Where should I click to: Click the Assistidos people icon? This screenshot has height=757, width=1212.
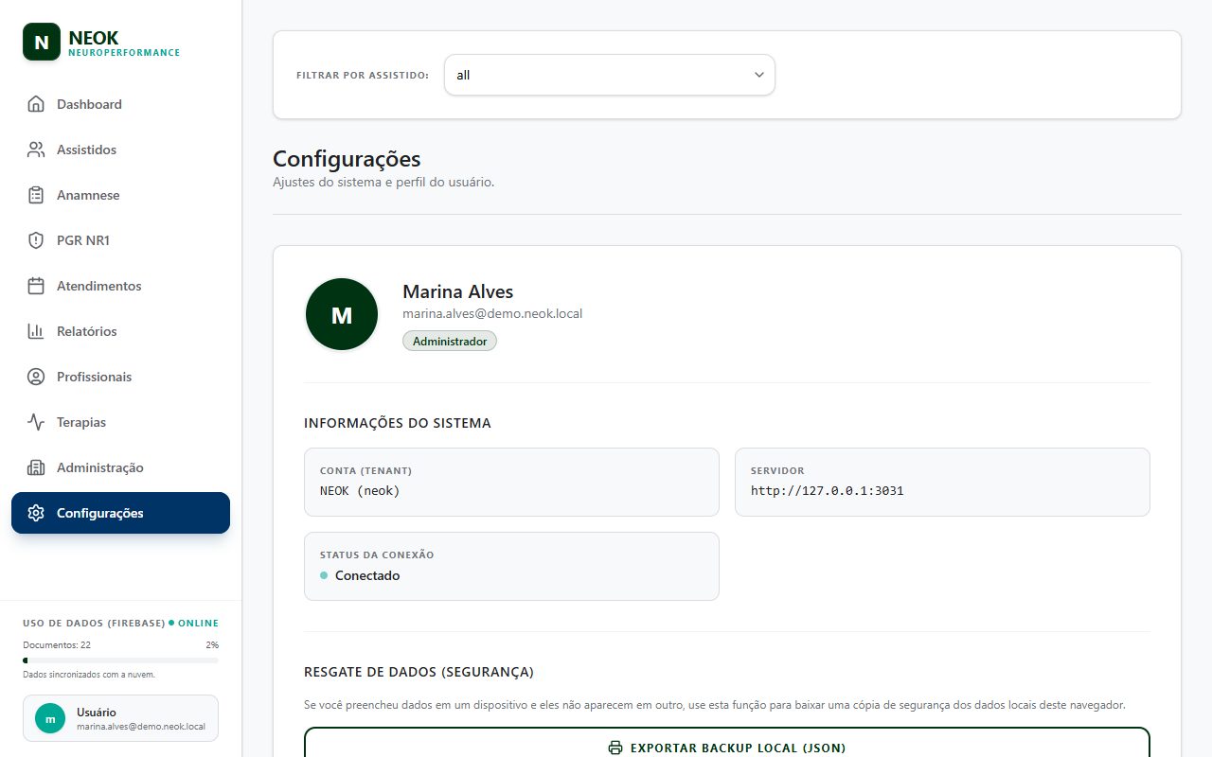pos(36,150)
